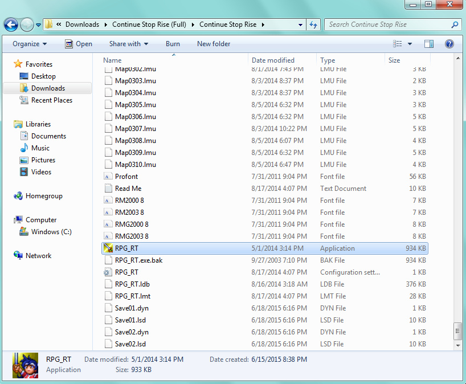Click the Burn toolbar button
The height and width of the screenshot is (384, 466).
(x=173, y=44)
